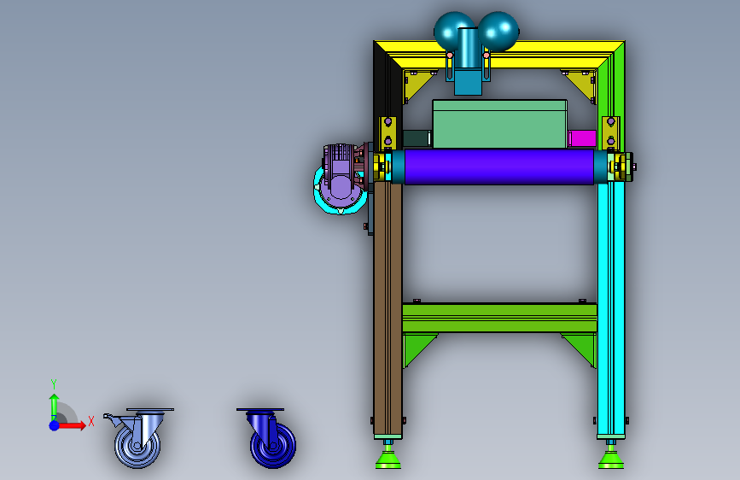Click the green "Y" axis label
This screenshot has height=480, width=740.
coord(54,384)
